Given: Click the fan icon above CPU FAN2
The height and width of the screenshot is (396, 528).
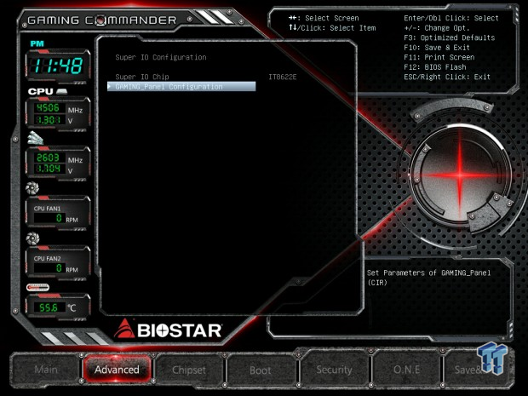Looking at the screenshot, I should tap(32, 238).
